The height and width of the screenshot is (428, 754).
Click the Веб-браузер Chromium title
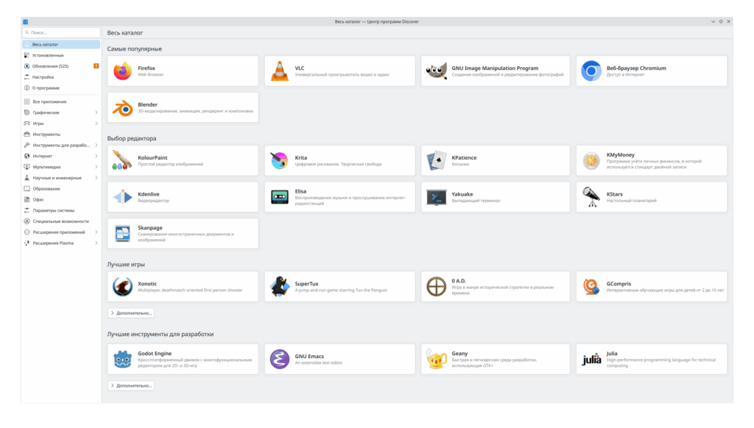click(x=636, y=68)
